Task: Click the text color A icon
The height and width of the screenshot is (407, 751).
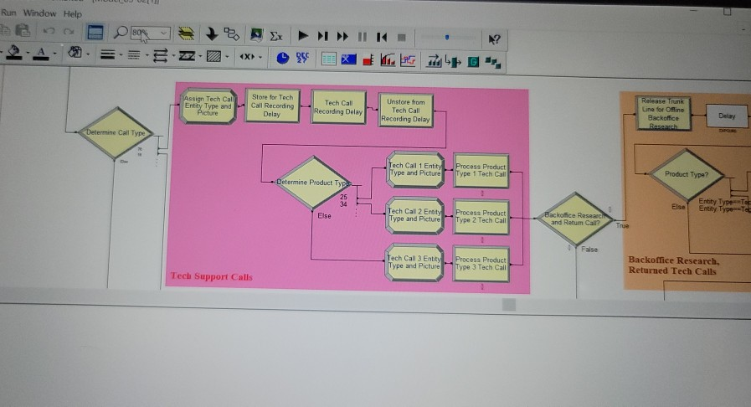Action: [x=41, y=53]
